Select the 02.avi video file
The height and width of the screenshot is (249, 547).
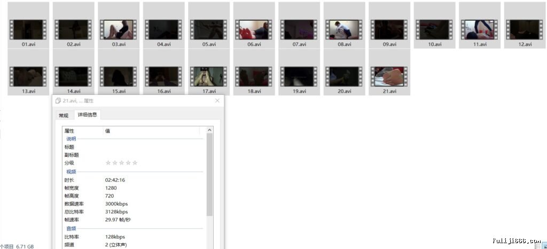73,25
